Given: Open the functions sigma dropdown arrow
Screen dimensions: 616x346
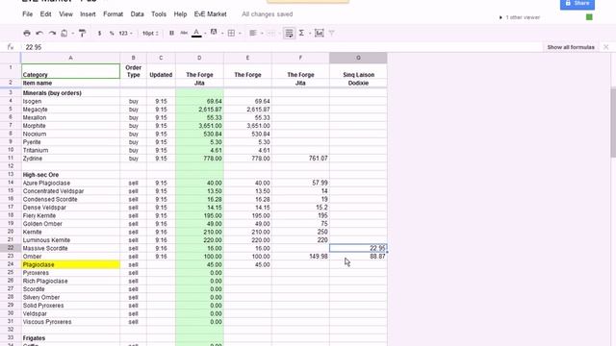Looking at the screenshot, I should click(310, 34).
